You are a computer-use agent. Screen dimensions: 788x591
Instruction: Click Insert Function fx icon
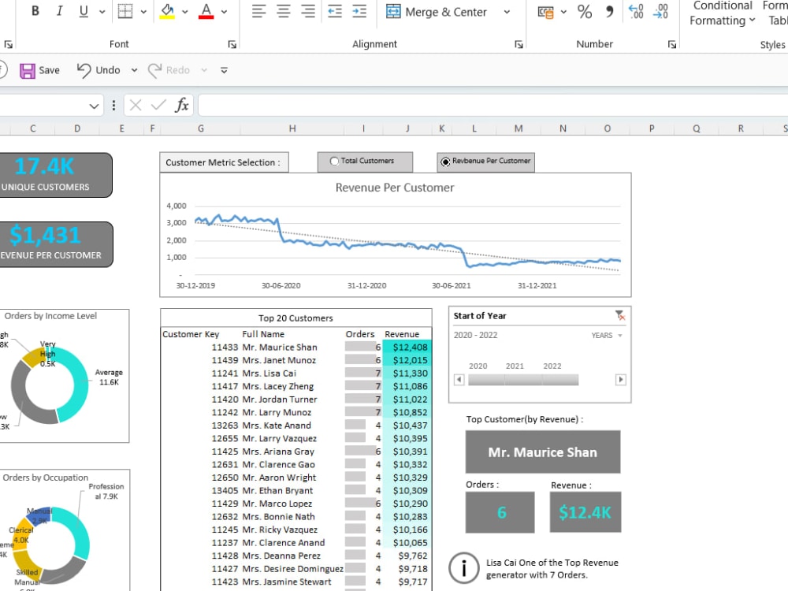coord(181,106)
